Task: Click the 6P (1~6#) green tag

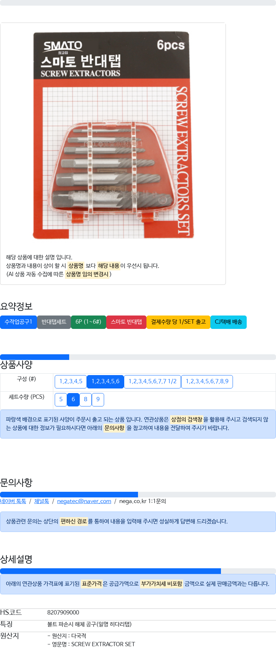Action: pyautogui.click(x=89, y=322)
